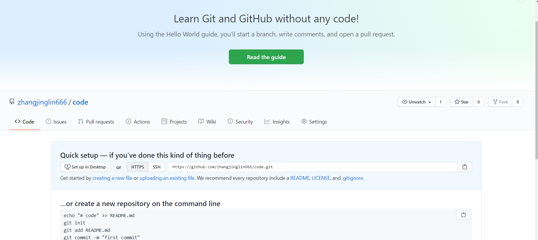Click Set up in Desktop button
The image size is (538, 240).
pyautogui.click(x=85, y=167)
